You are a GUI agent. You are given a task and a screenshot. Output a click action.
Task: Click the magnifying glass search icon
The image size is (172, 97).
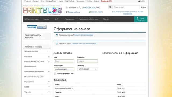(110, 7)
